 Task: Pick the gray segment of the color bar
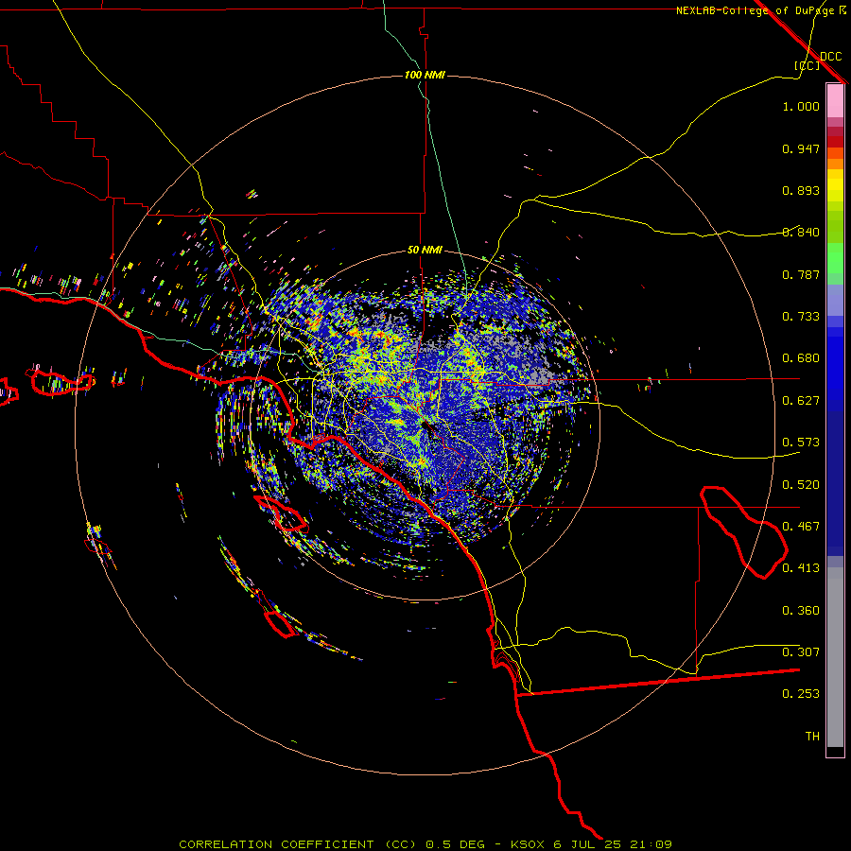[x=835, y=657]
